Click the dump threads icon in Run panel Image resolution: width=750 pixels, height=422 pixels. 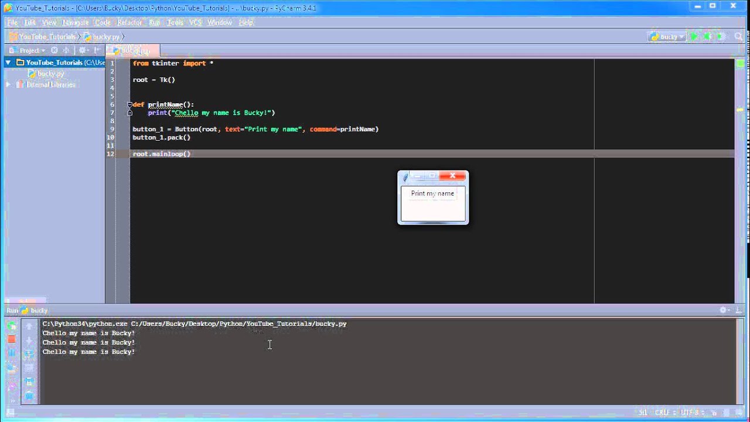[x=12, y=369]
